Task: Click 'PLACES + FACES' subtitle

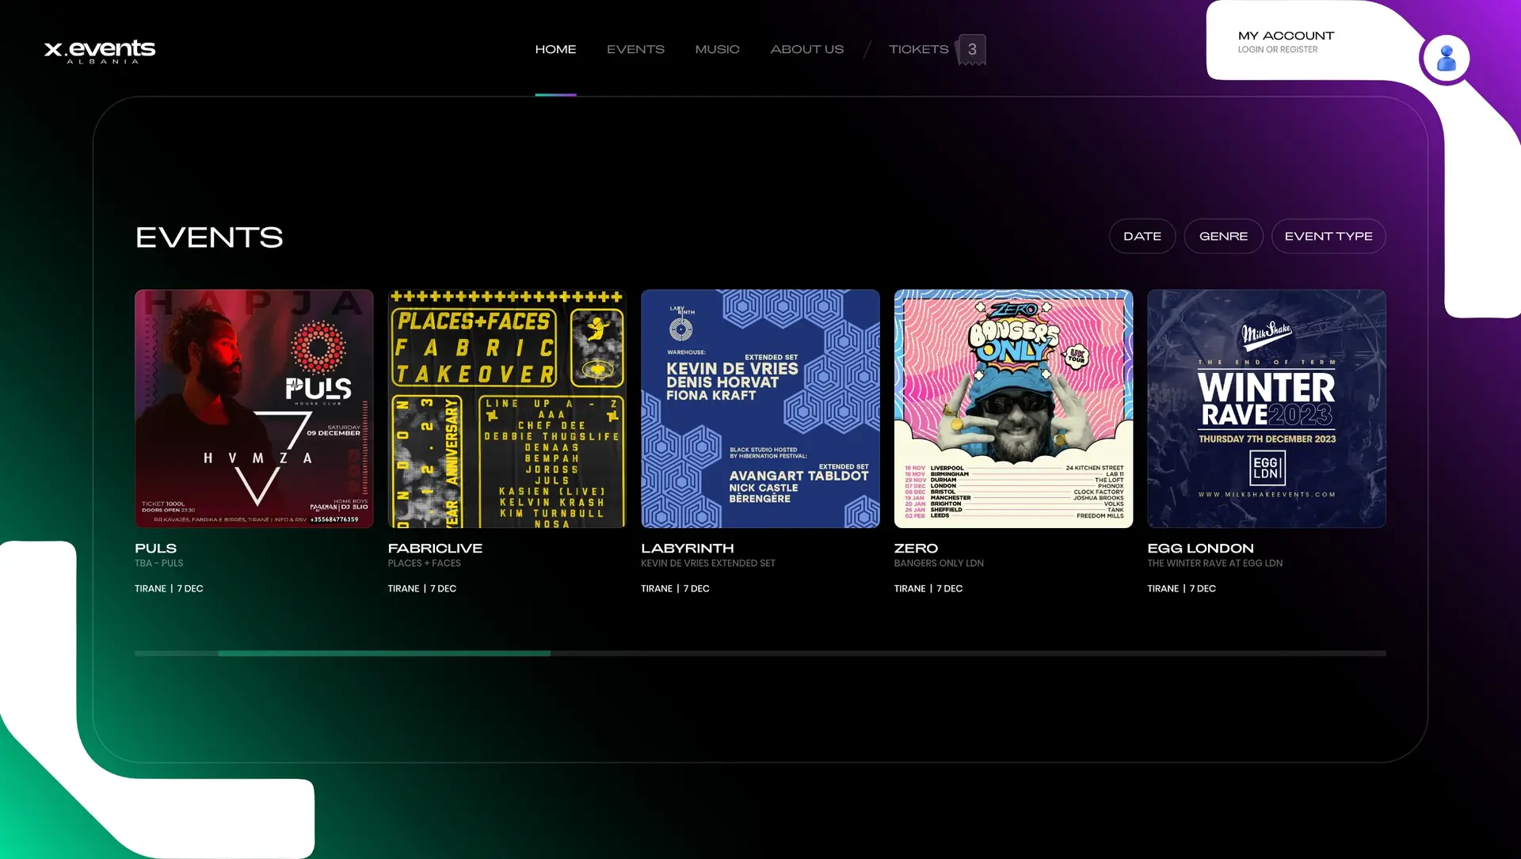Action: 424,564
